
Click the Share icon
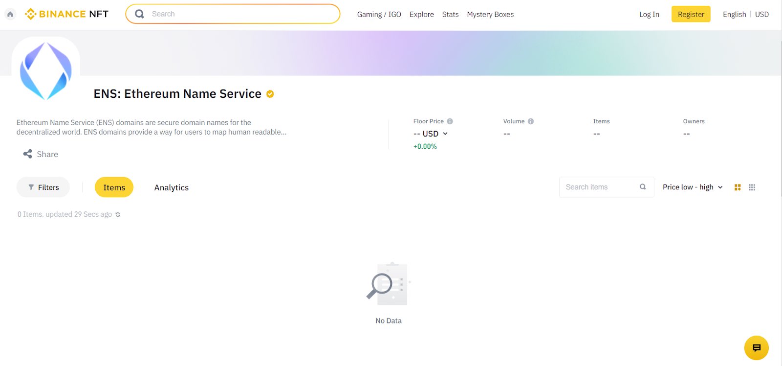pos(28,154)
